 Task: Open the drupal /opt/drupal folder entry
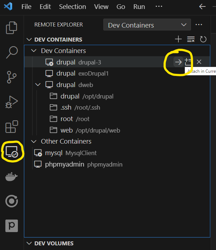pyautogui.click(x=117, y=96)
